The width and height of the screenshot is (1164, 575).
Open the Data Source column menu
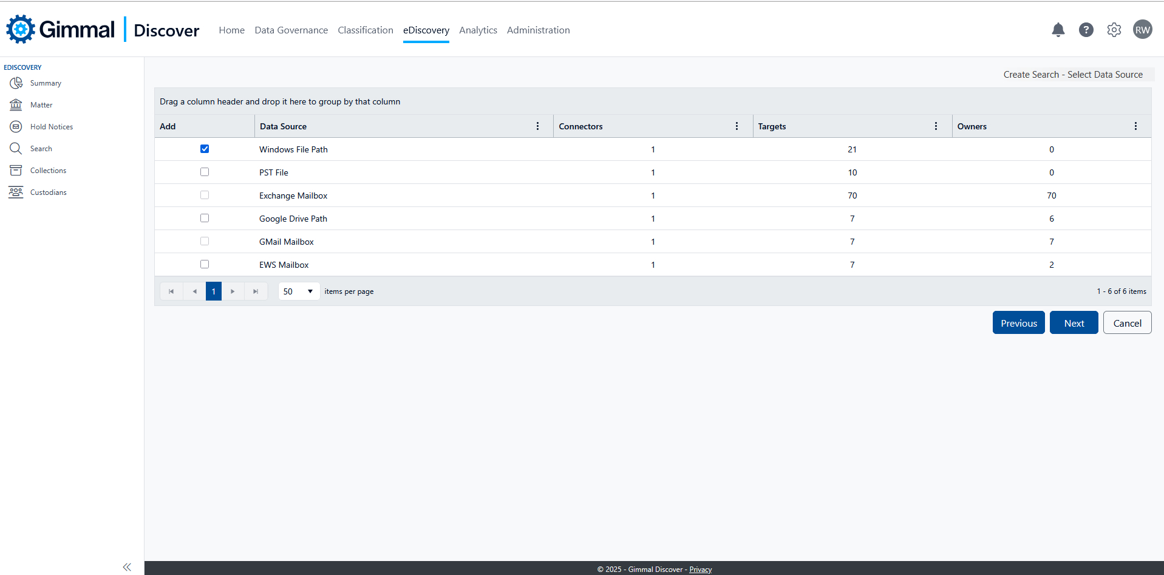(537, 126)
